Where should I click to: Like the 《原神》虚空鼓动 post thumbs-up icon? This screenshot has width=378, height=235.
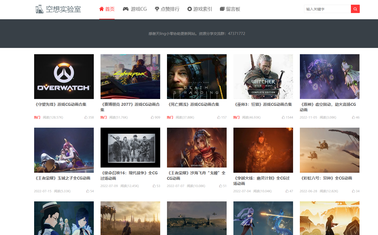tap(353, 118)
